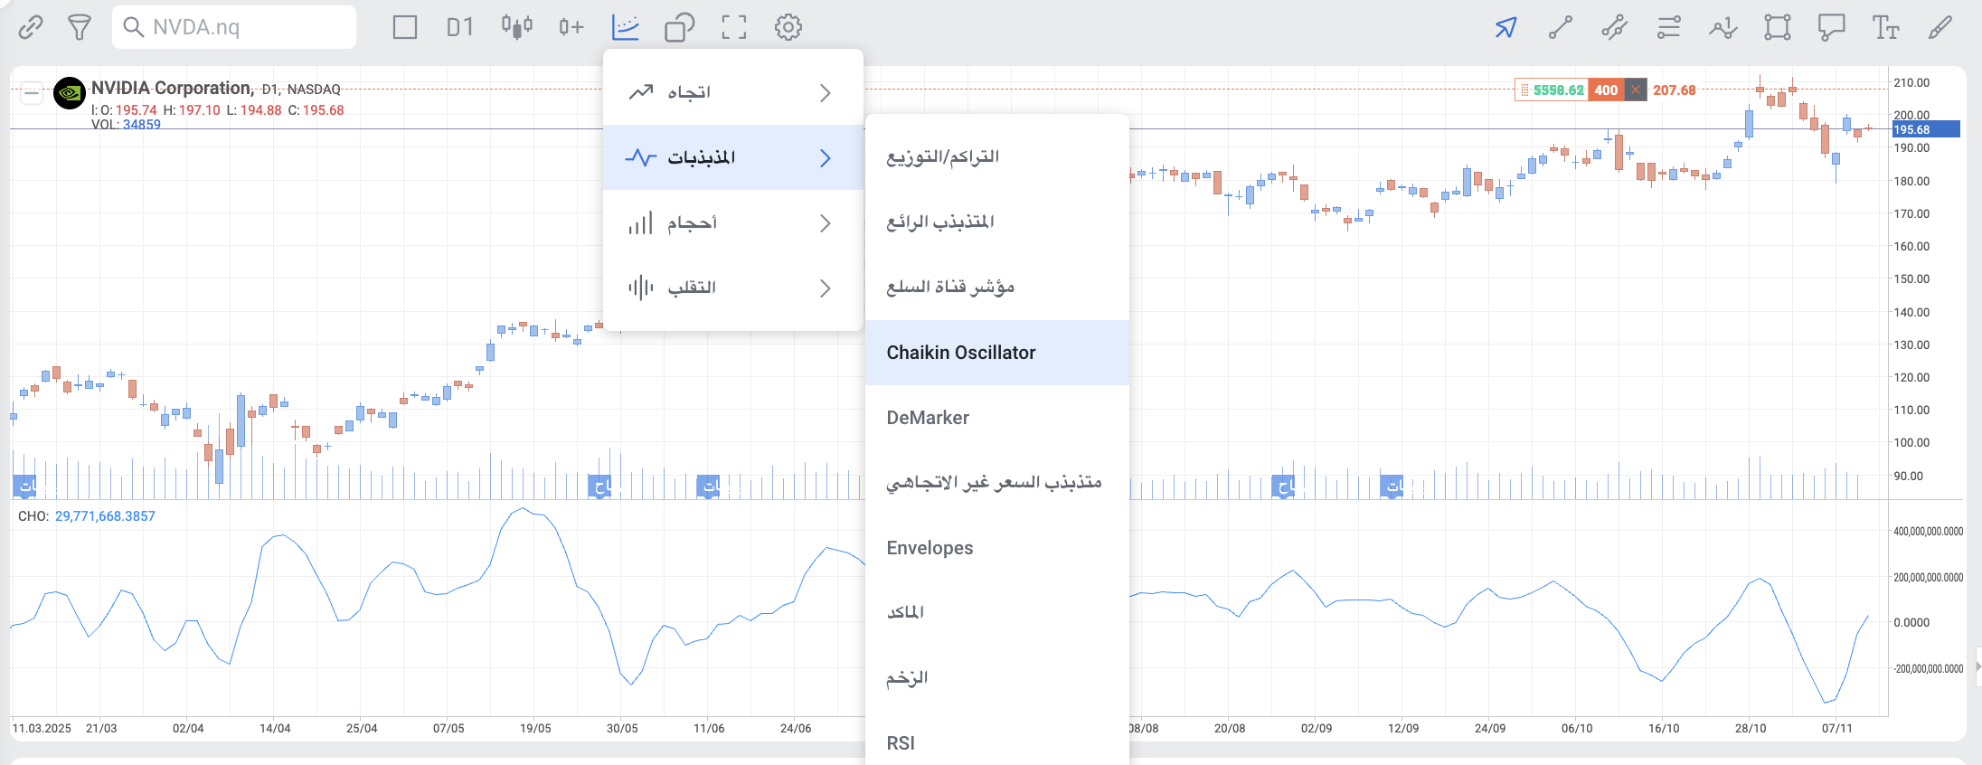Expand chevron next to اتجاه
Viewport: 1982px width, 765px height.
pos(826,92)
